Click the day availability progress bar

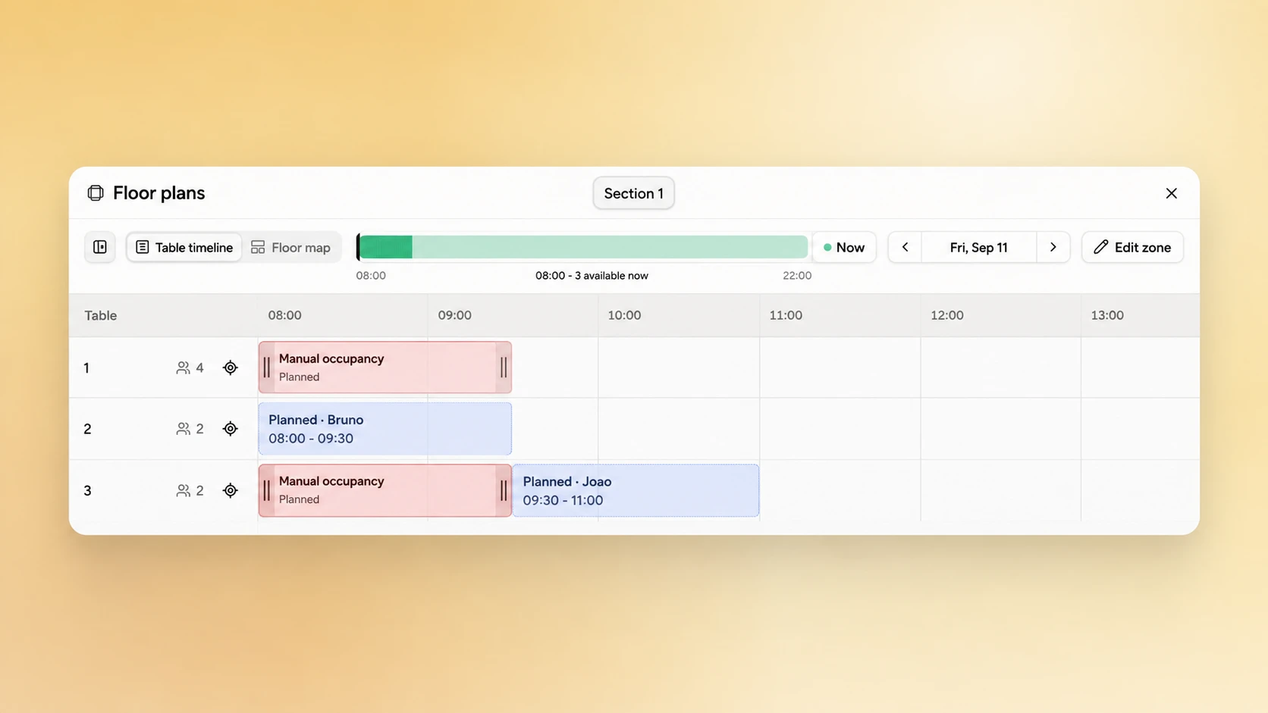click(582, 247)
